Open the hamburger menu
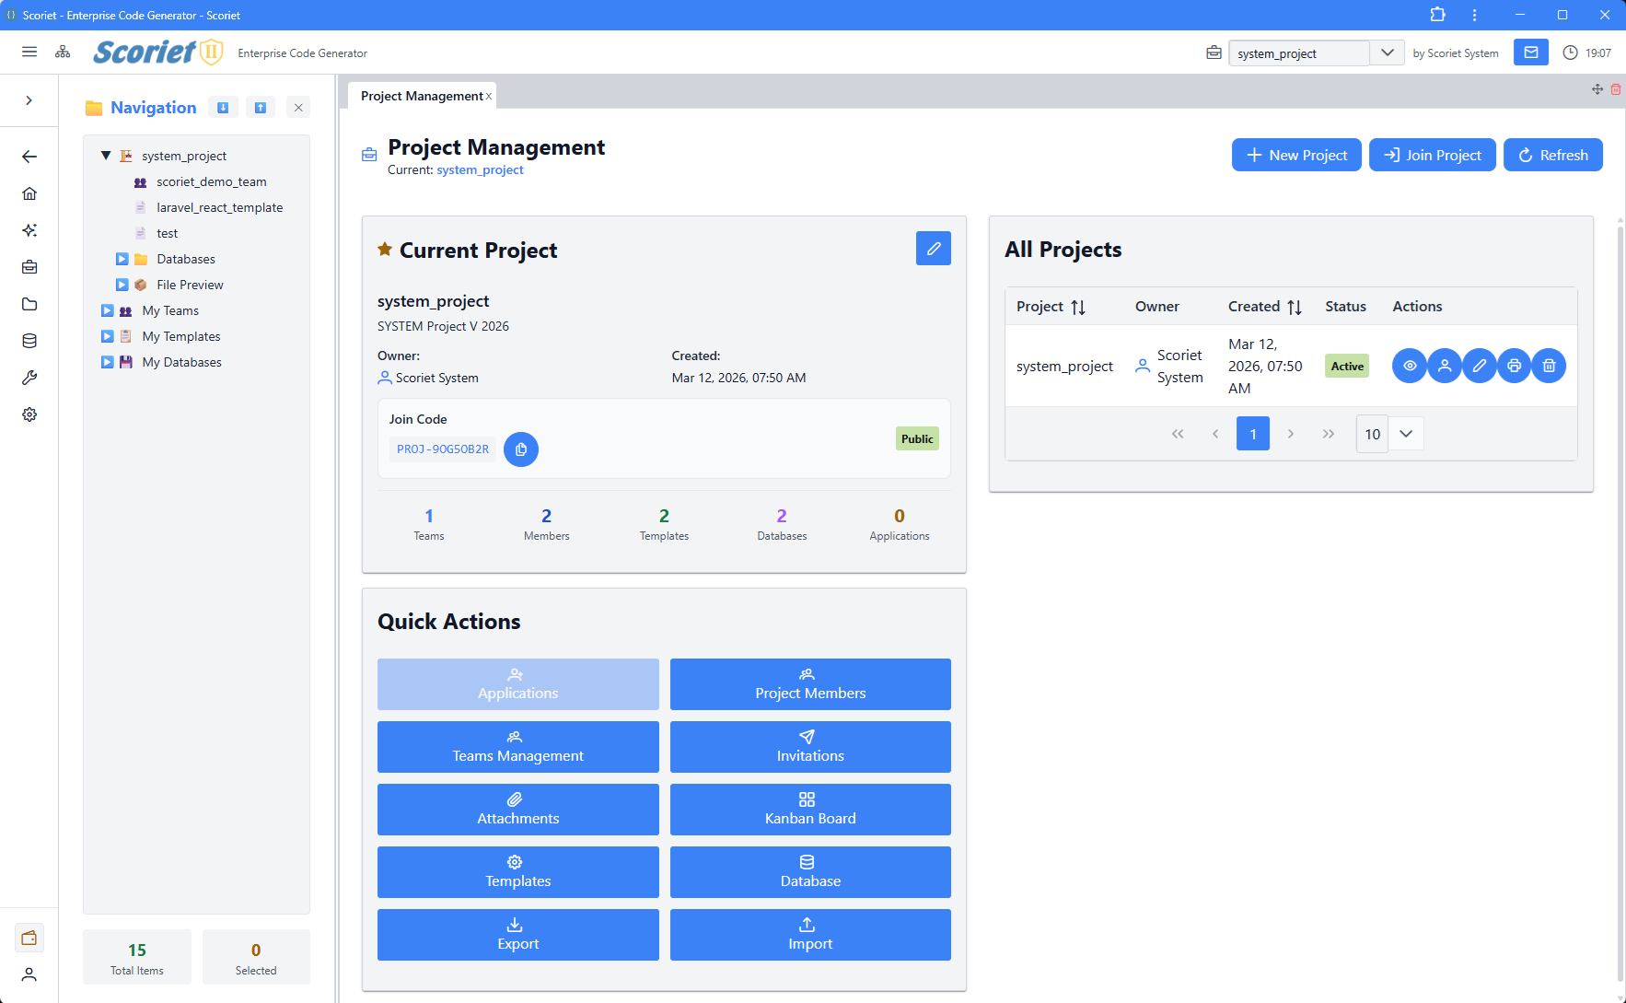 click(29, 52)
